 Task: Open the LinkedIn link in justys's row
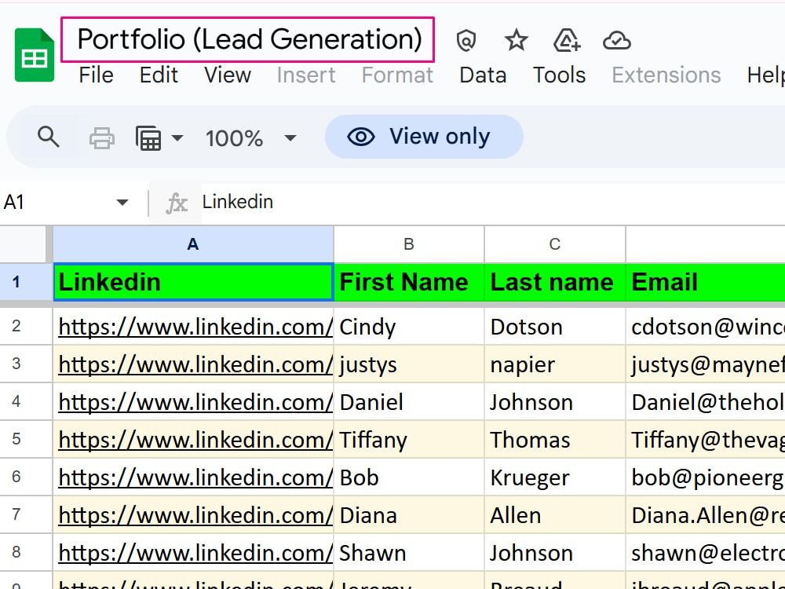pyautogui.click(x=195, y=364)
